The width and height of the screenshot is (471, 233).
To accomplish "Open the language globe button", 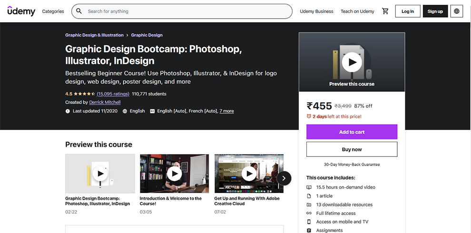I will [x=457, y=11].
